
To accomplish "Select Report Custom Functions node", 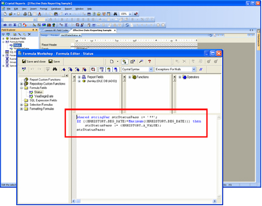I will (45, 79).
